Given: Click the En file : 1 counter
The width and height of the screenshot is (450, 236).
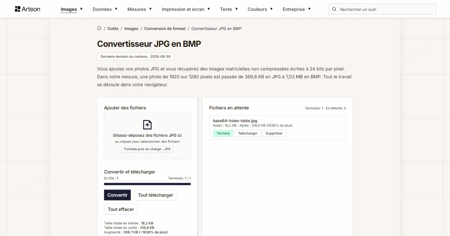Looking at the screenshot, I should tap(111, 178).
